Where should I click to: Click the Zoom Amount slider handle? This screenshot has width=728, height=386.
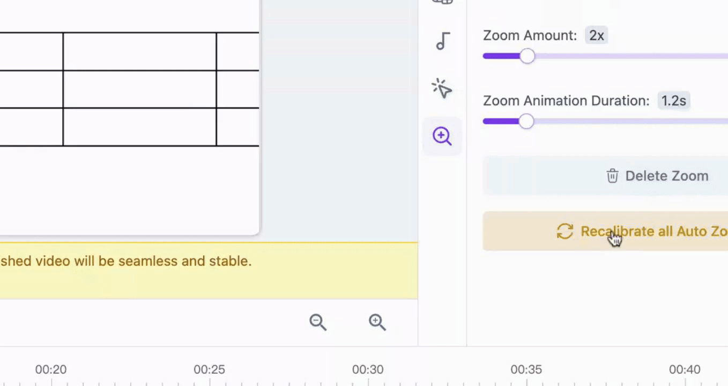coord(528,56)
